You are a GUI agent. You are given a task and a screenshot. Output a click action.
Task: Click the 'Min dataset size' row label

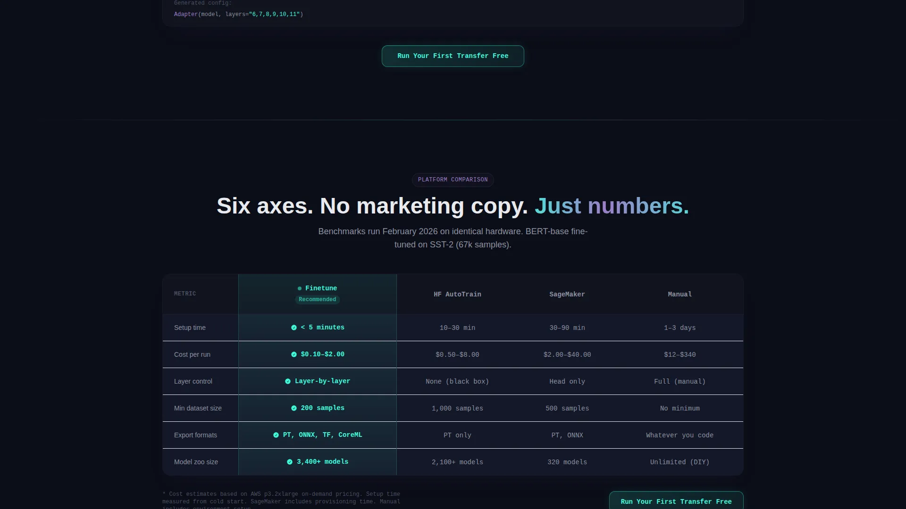198,408
